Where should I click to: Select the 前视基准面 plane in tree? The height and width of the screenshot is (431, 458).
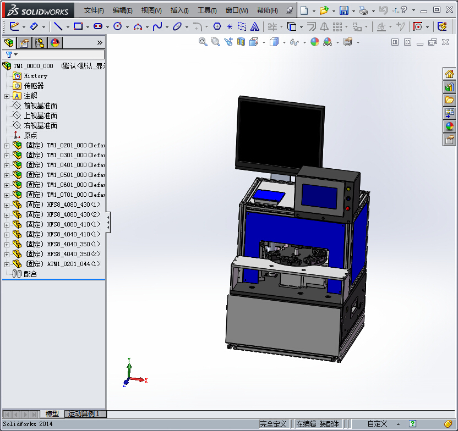pos(40,106)
